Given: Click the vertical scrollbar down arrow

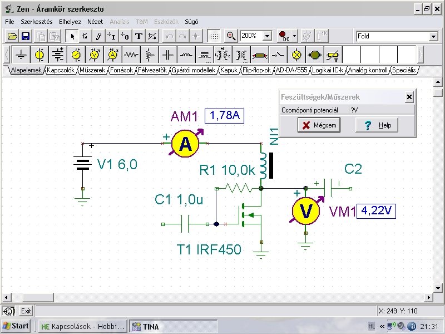Looking at the screenshot, I should (x=438, y=288).
